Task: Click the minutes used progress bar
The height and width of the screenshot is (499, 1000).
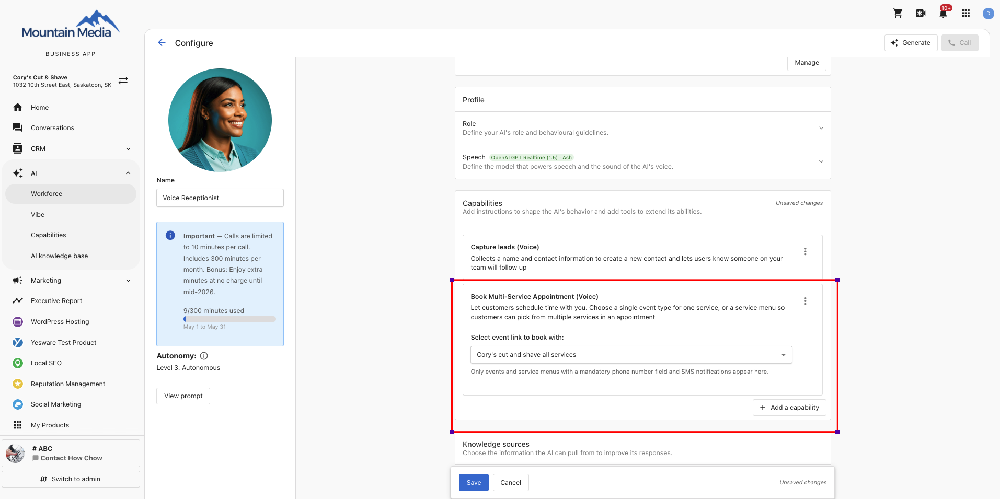Action: 229,319
